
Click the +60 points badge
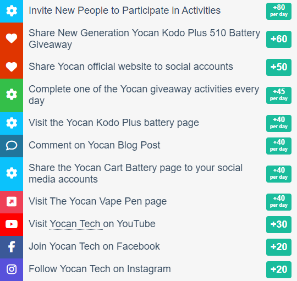(x=279, y=39)
